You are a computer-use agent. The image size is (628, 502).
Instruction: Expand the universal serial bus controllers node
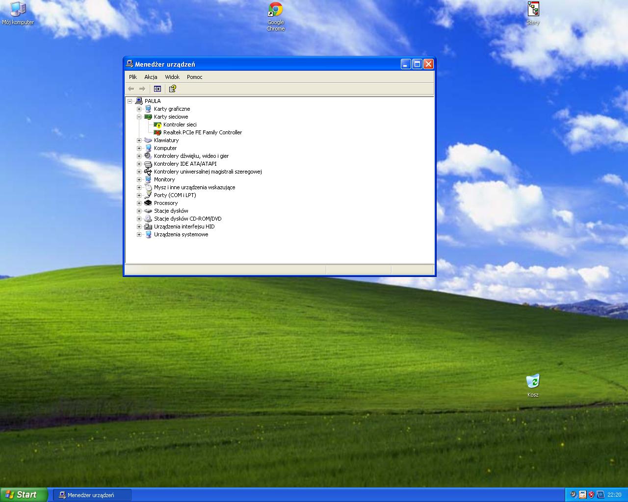139,172
